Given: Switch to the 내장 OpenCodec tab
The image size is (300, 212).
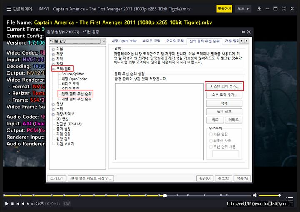Looking at the screenshot, I should point(124,41).
